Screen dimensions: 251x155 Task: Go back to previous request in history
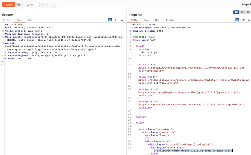pos(41,5)
